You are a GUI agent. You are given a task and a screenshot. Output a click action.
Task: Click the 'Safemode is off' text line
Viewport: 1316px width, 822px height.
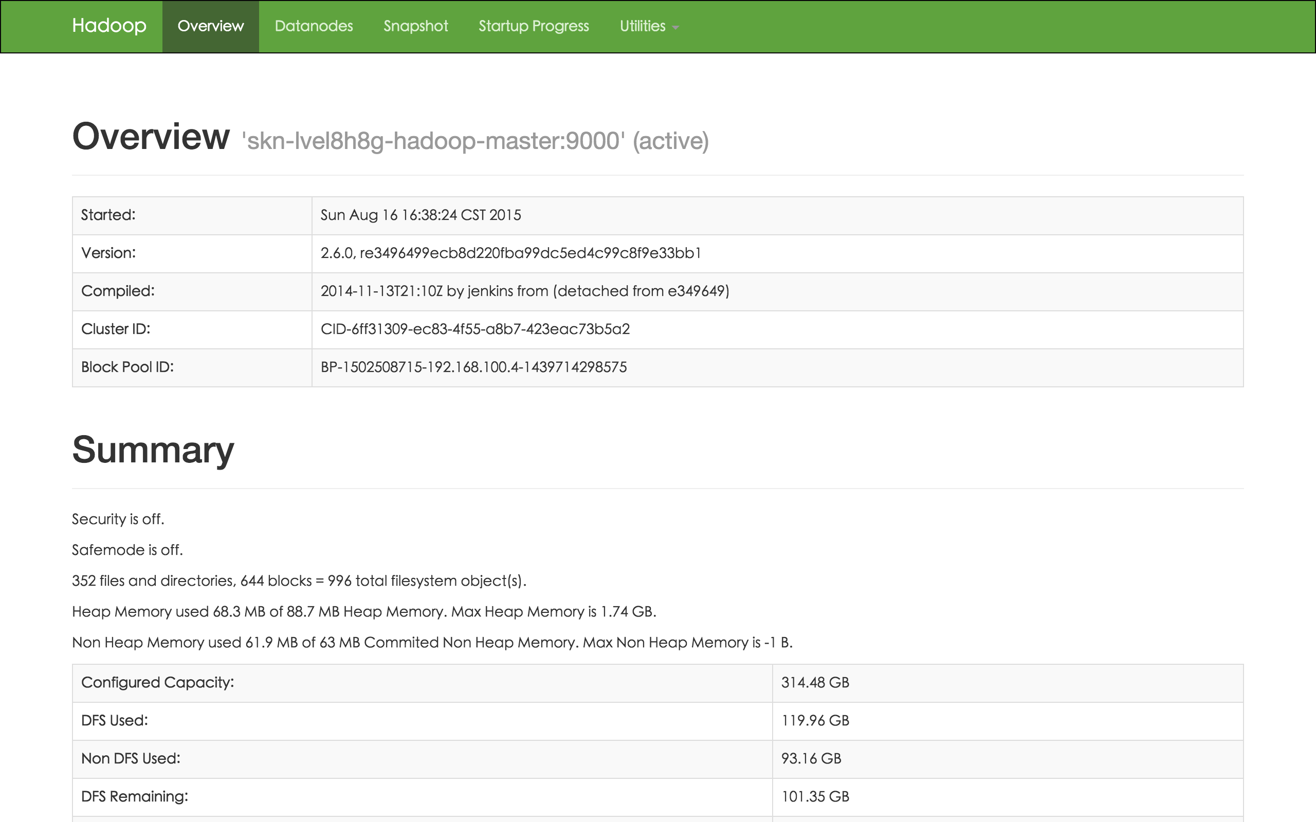pyautogui.click(x=127, y=550)
